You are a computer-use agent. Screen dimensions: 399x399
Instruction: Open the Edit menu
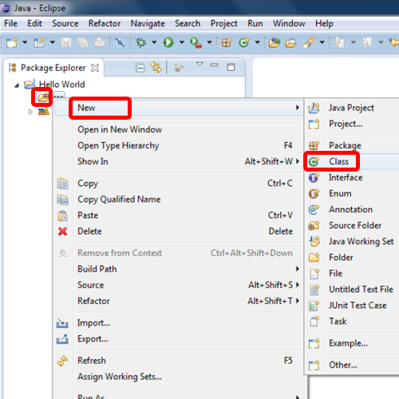tap(34, 23)
